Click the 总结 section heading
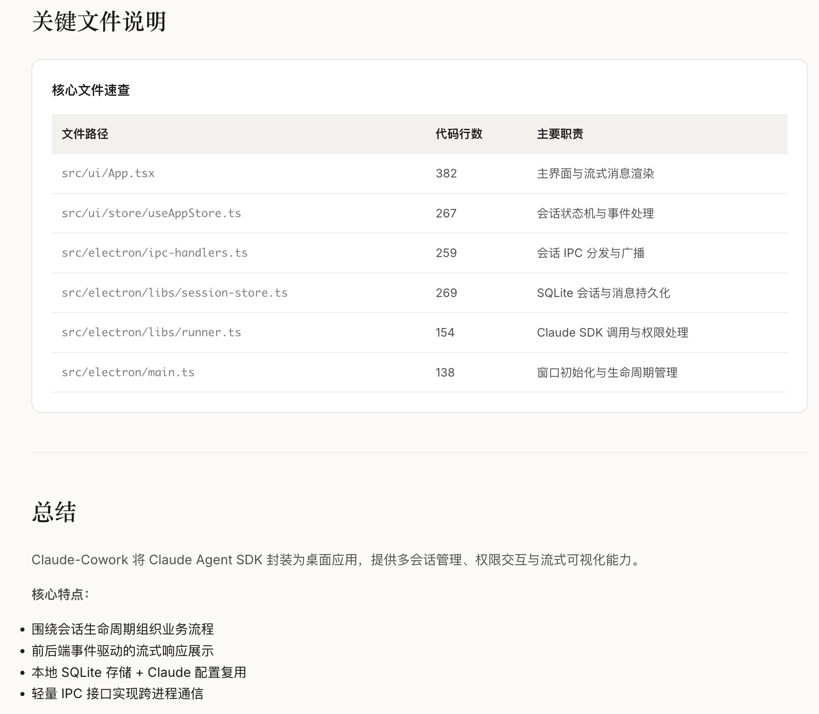This screenshot has width=819, height=714. tap(54, 512)
